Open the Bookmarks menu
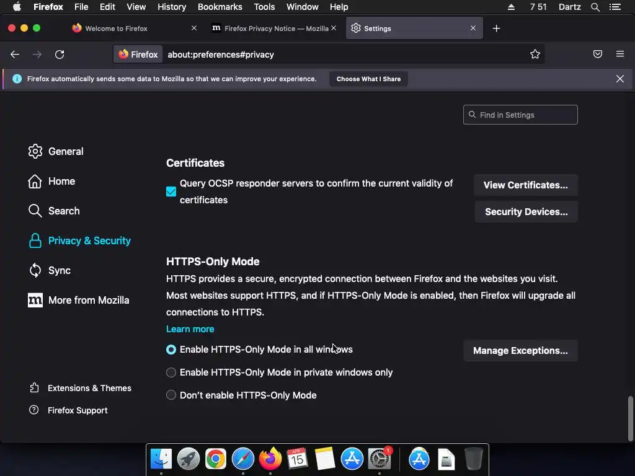Screen dimensions: 635x476 click(x=220, y=7)
